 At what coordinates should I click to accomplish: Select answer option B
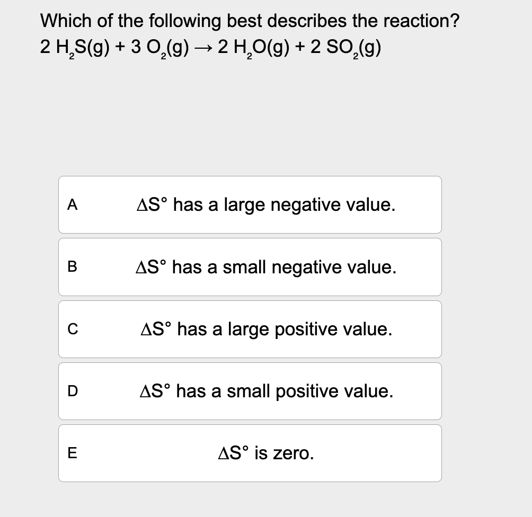click(250, 267)
